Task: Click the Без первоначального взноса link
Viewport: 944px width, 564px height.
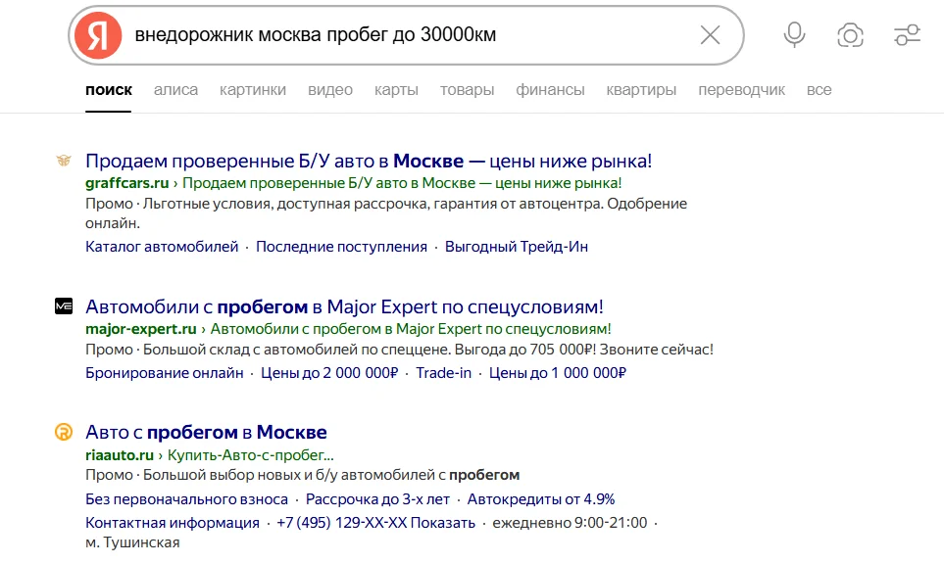Action: (x=181, y=497)
